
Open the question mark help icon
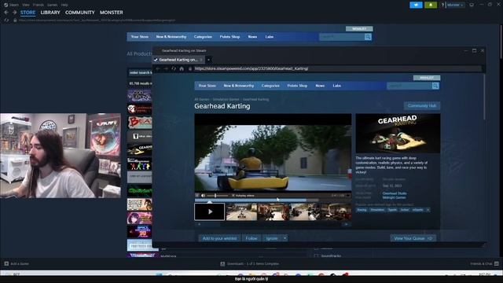point(442,5)
